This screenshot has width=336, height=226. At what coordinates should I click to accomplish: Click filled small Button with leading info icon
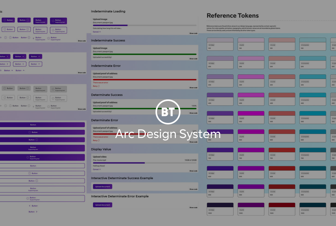[x=8, y=20]
